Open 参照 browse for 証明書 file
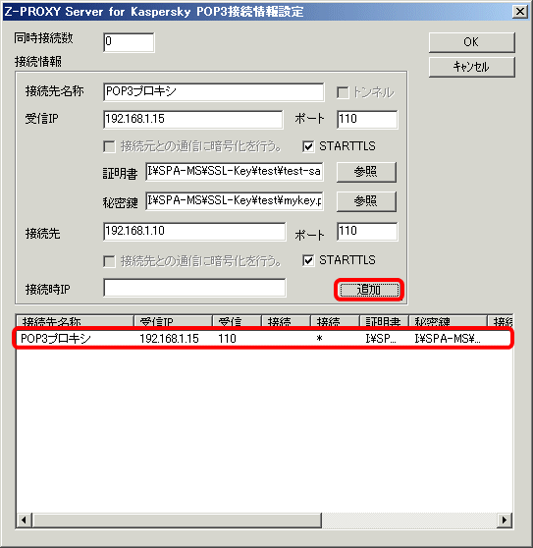The image size is (533, 548). (366, 172)
